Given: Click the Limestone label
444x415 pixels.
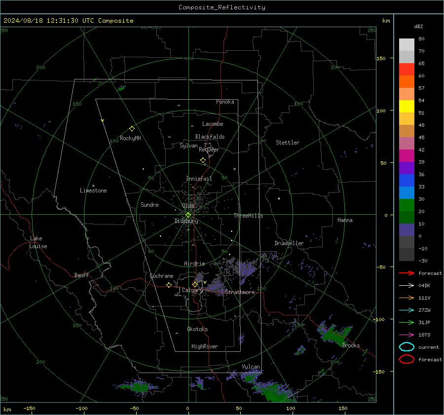Looking at the screenshot, I should click(x=93, y=190).
